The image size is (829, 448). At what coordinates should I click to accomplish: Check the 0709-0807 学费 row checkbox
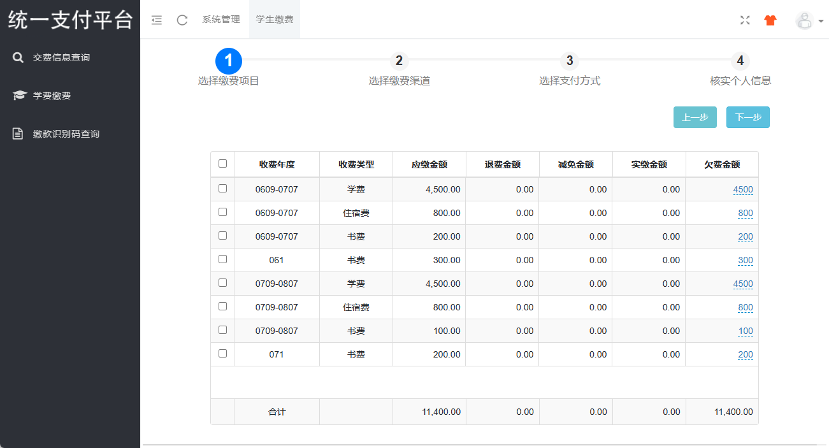222,283
